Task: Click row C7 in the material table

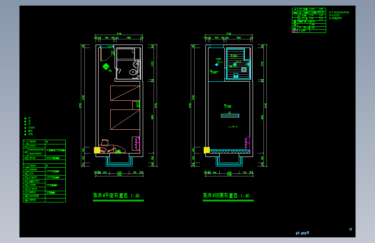Action: tap(44, 192)
